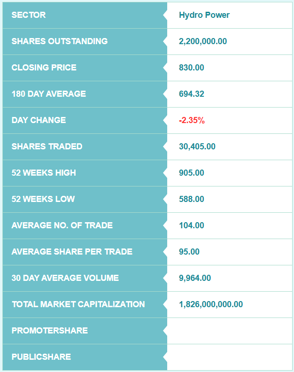
Task: Click the 52 WEEKS LOW label
Action: tap(43, 199)
